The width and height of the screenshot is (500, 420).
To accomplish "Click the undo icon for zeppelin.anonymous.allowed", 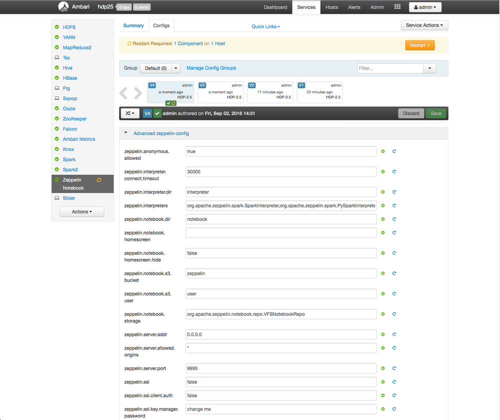I will (x=394, y=151).
